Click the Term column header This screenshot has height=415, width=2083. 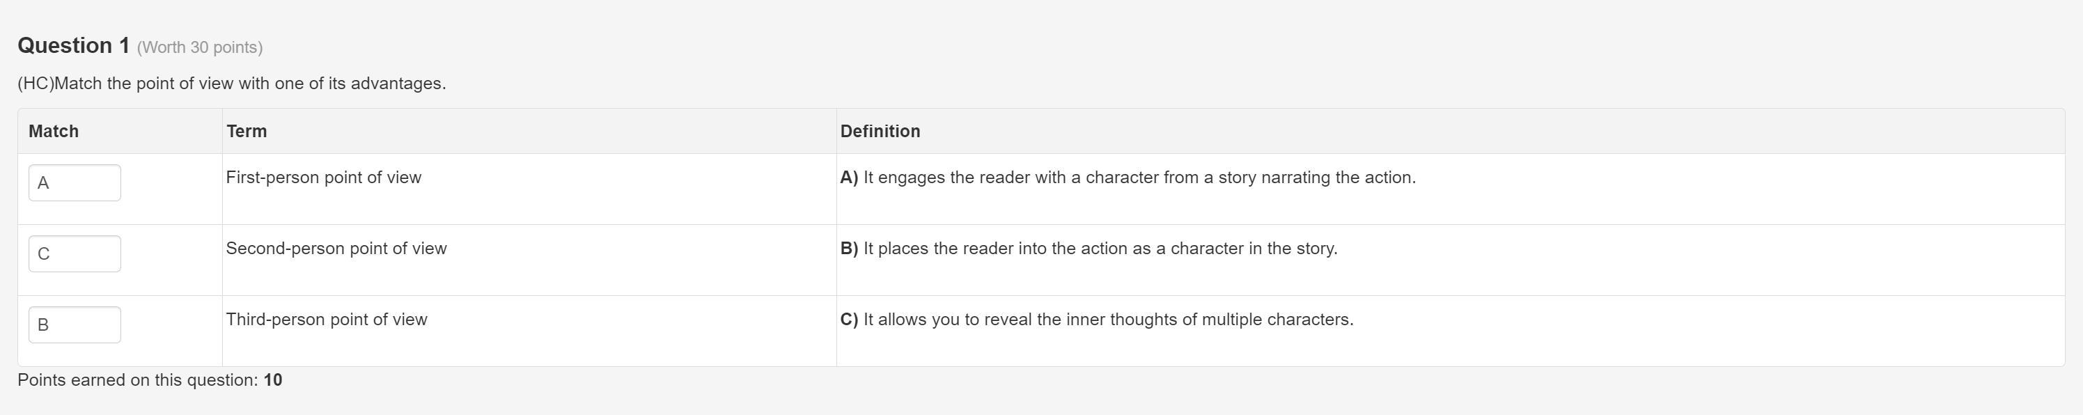[x=247, y=131]
